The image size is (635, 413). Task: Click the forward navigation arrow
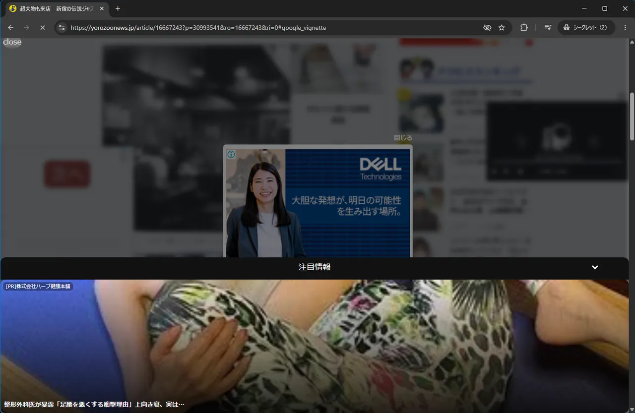coord(27,28)
